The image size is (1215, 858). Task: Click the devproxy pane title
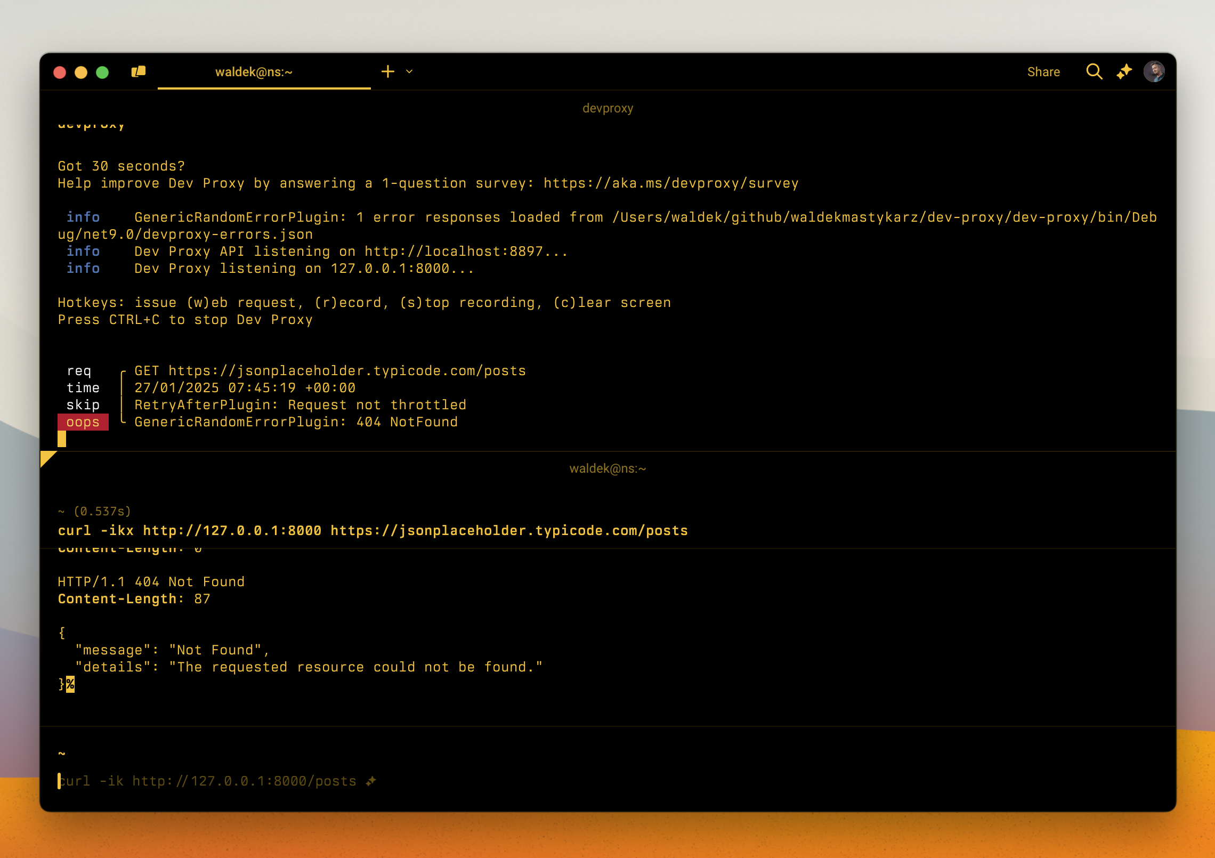607,108
